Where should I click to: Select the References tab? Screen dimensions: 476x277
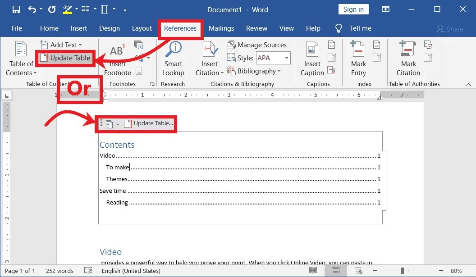click(x=180, y=28)
